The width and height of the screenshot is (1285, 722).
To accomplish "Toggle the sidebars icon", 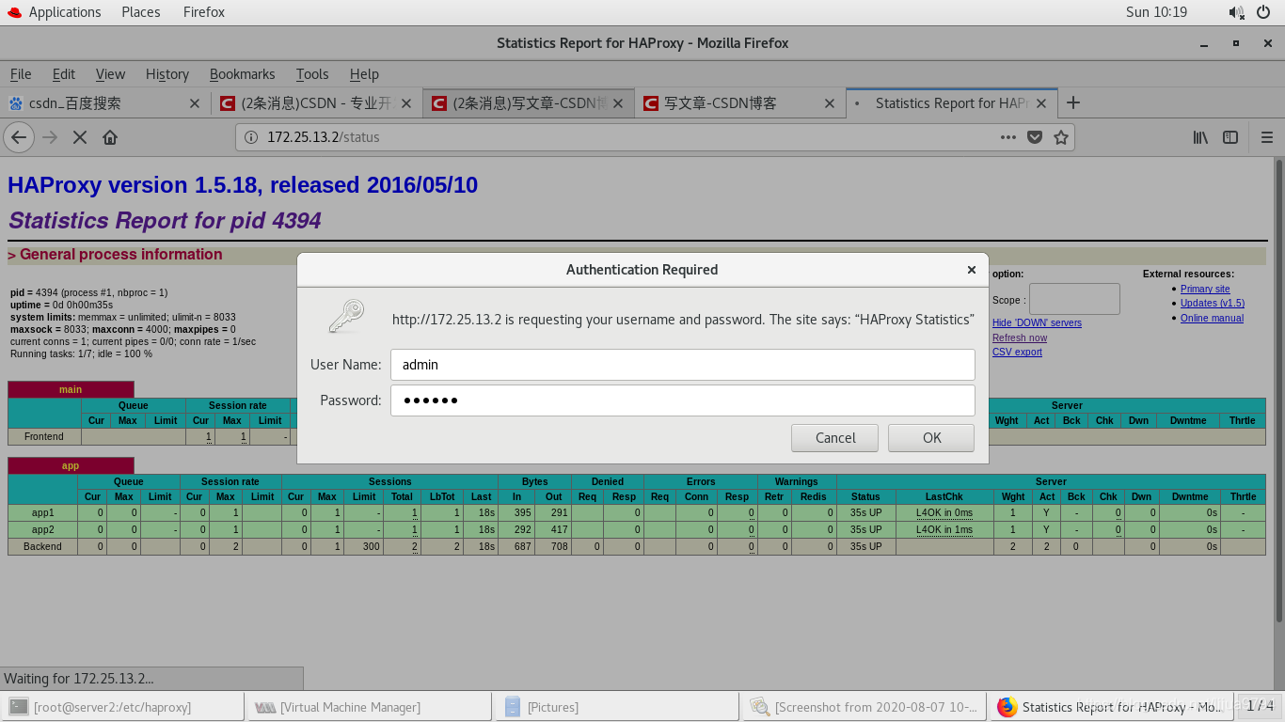I will click(x=1230, y=137).
